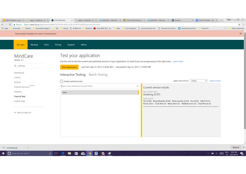This screenshot has width=246, height=174.
Task: Open Prebuilt domains in the sidebar
Action: pyautogui.click(x=22, y=87)
